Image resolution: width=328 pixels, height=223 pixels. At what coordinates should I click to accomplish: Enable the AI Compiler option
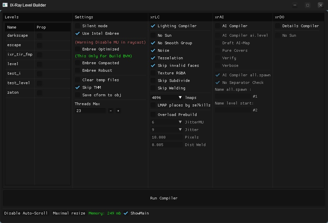click(218, 26)
